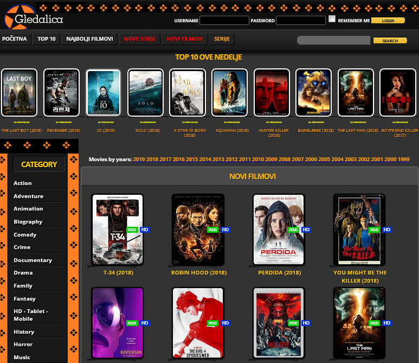Select the Family category
Screen dimensions: 419x363
tap(23, 286)
